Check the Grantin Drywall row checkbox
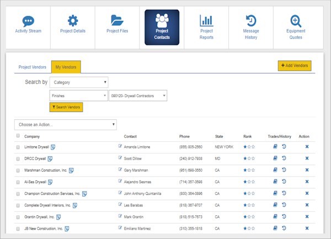This screenshot has width=331, height=239. click(x=18, y=217)
